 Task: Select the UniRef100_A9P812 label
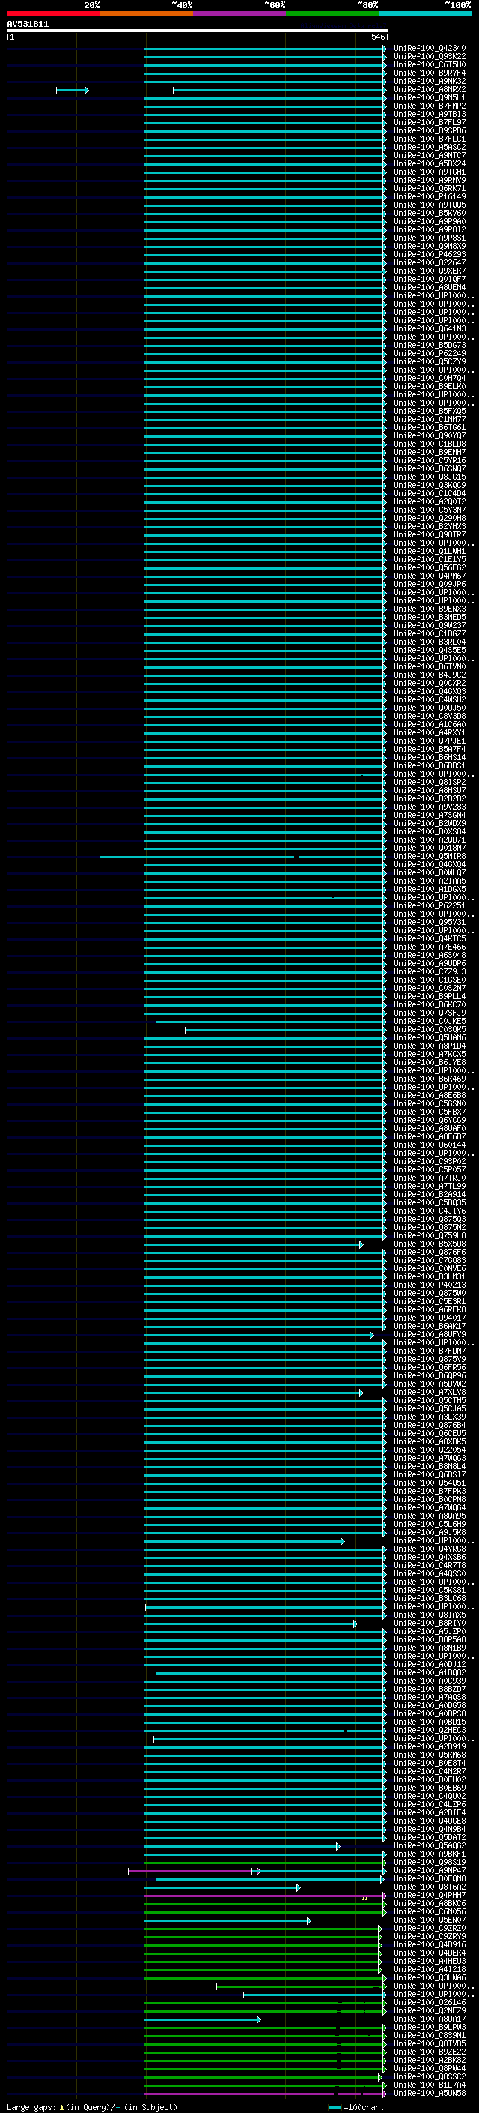[x=430, y=229]
